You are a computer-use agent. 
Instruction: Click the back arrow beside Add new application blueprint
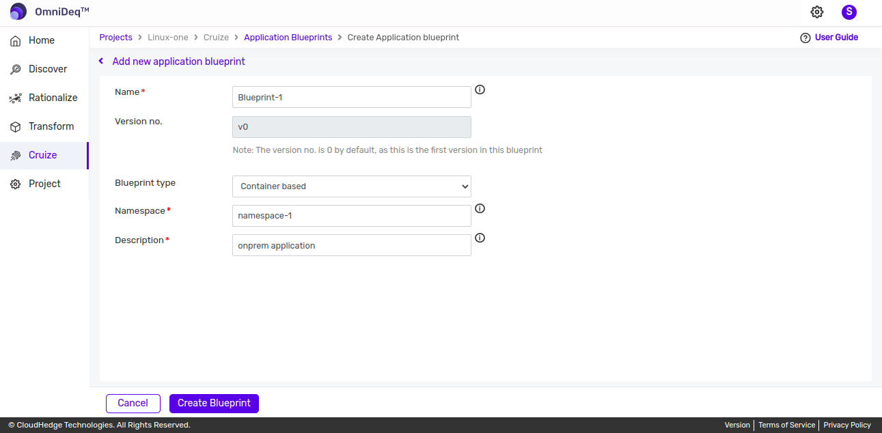point(101,61)
